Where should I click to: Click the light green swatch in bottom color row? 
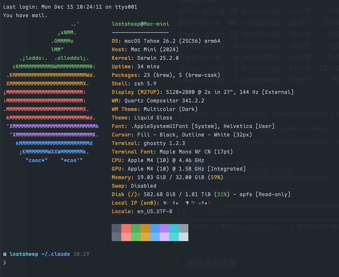pos(136,237)
